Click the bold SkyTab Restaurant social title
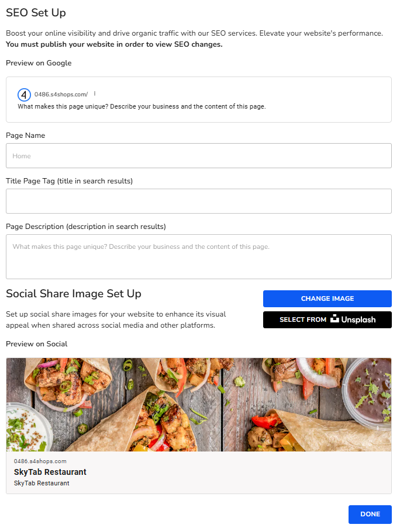This screenshot has height=528, width=400. [50, 472]
